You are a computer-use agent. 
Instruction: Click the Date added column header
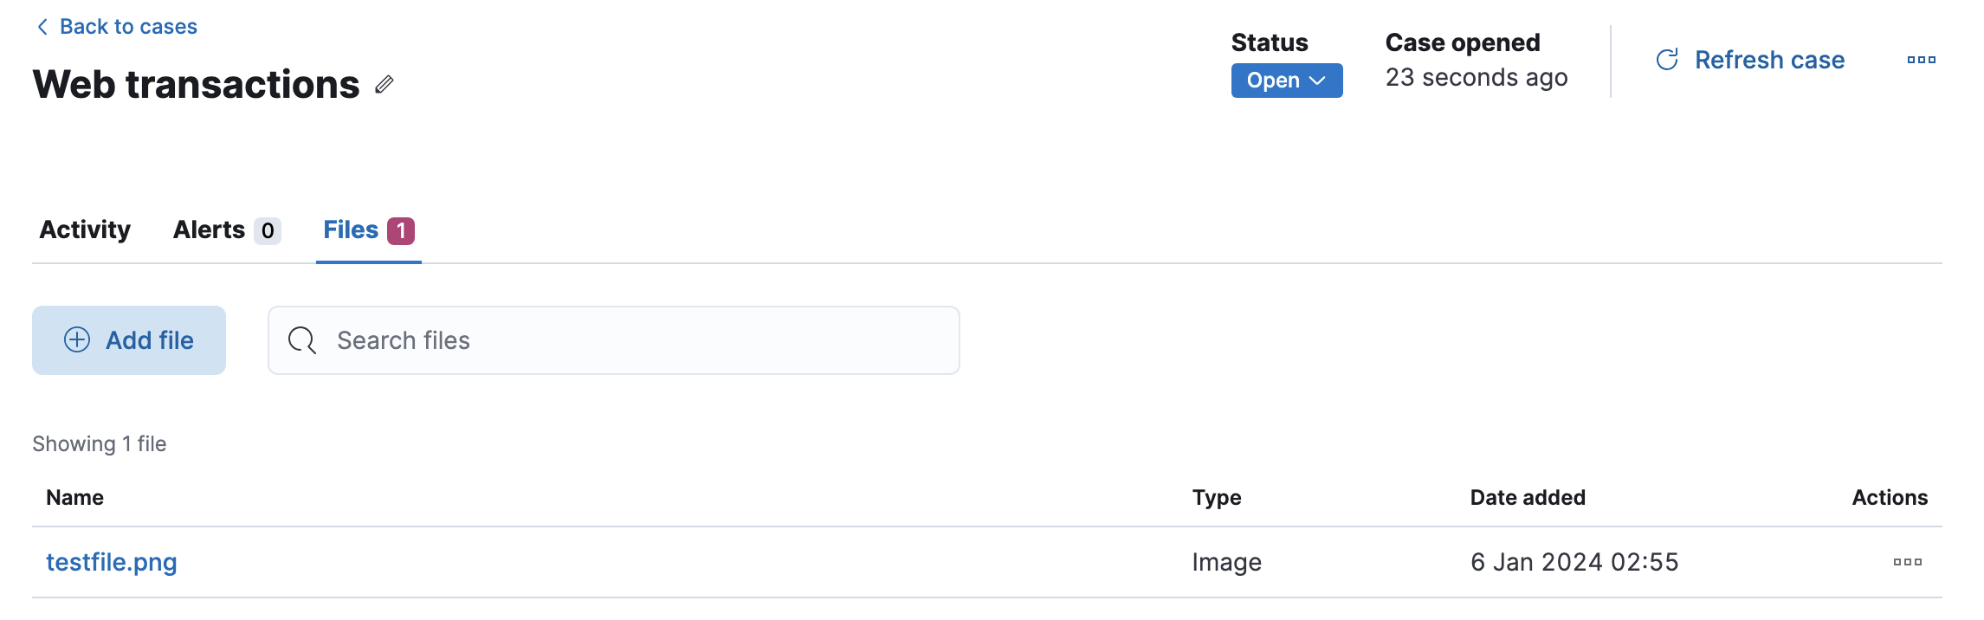[1528, 497]
